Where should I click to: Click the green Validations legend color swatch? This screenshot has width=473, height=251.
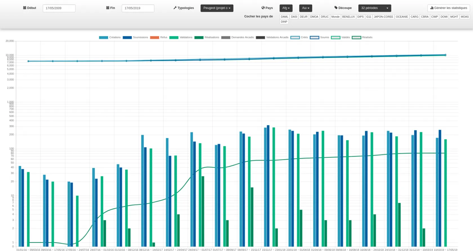click(x=174, y=37)
